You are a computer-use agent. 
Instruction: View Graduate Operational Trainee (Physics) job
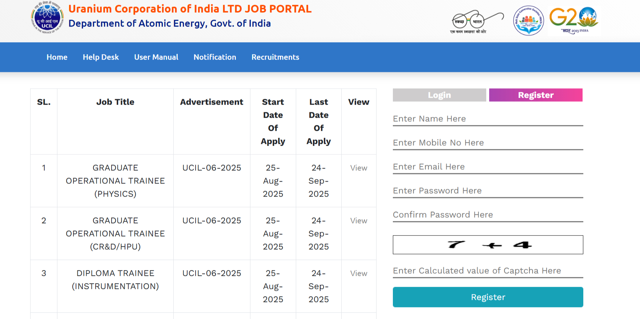point(359,168)
